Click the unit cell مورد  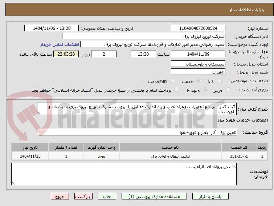[x=102, y=156]
